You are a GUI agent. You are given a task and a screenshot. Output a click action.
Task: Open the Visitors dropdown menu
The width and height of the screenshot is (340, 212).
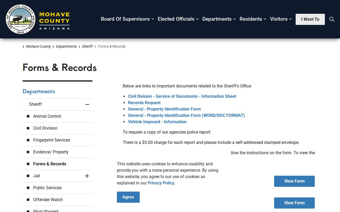pyautogui.click(x=281, y=19)
